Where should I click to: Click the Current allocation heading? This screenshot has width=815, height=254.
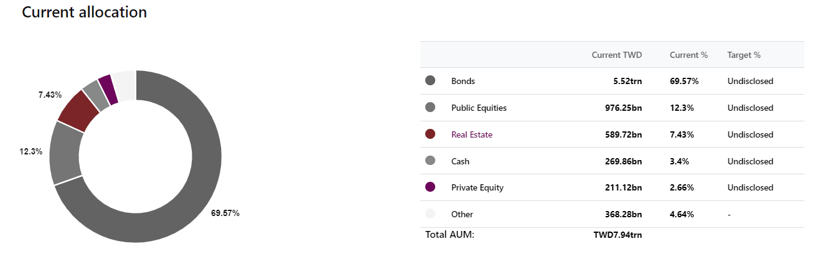85,12
